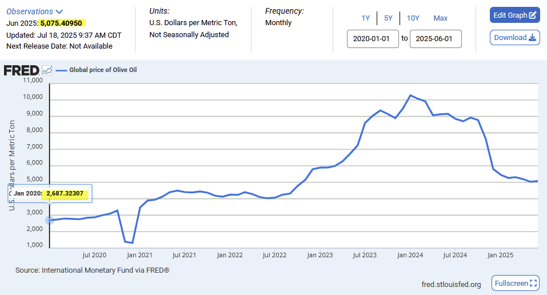Select the 5Y time range
Viewport: 547px width, 295px height.
(x=388, y=18)
